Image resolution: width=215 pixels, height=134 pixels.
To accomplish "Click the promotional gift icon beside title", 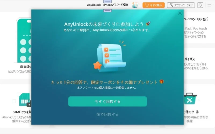I will [135, 5].
